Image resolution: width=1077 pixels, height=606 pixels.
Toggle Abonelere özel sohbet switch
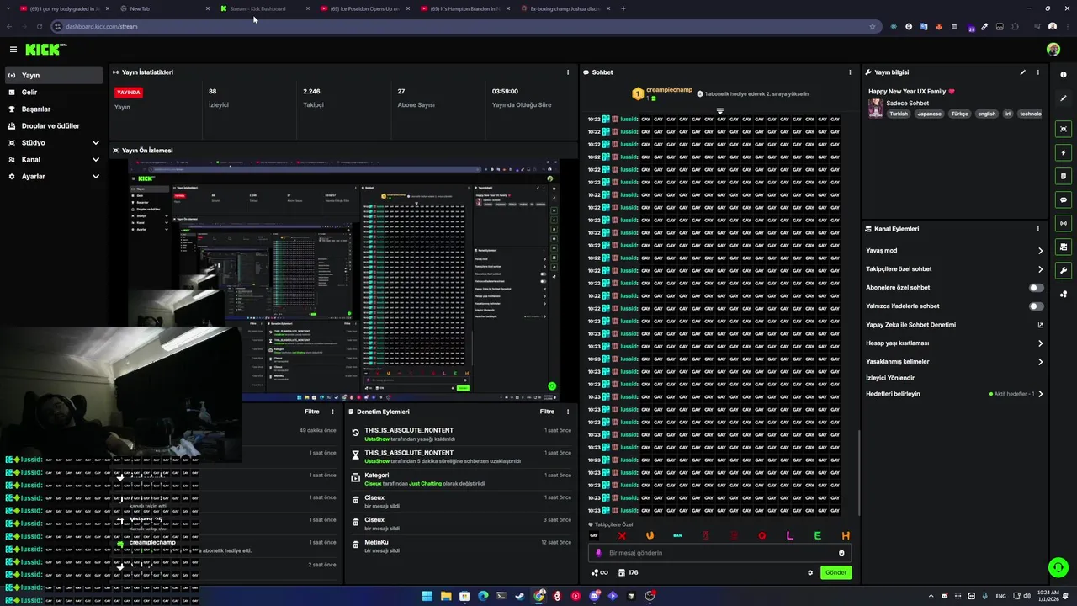click(1037, 288)
